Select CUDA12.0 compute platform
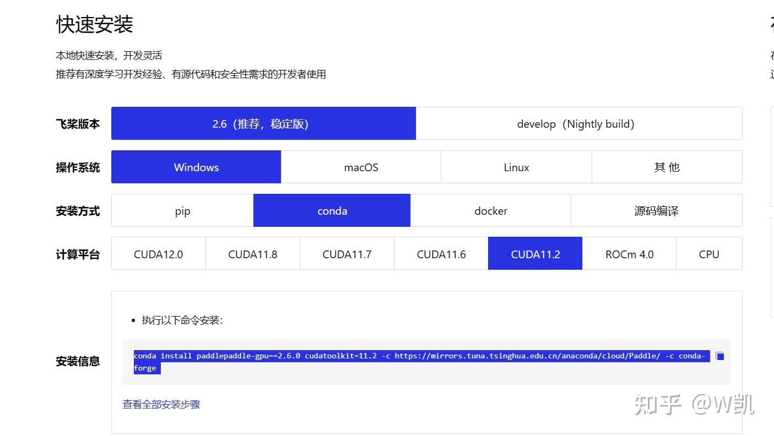Image resolution: width=774 pixels, height=436 pixels. click(158, 254)
